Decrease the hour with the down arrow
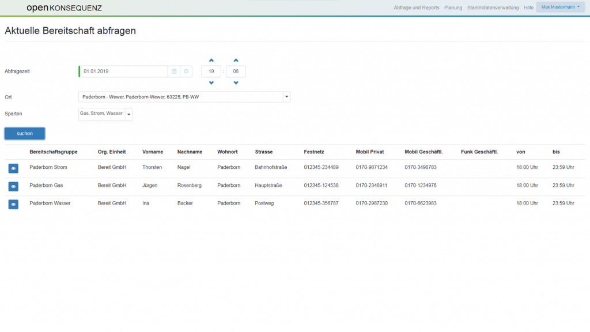The width and height of the screenshot is (590, 332). pos(211,83)
